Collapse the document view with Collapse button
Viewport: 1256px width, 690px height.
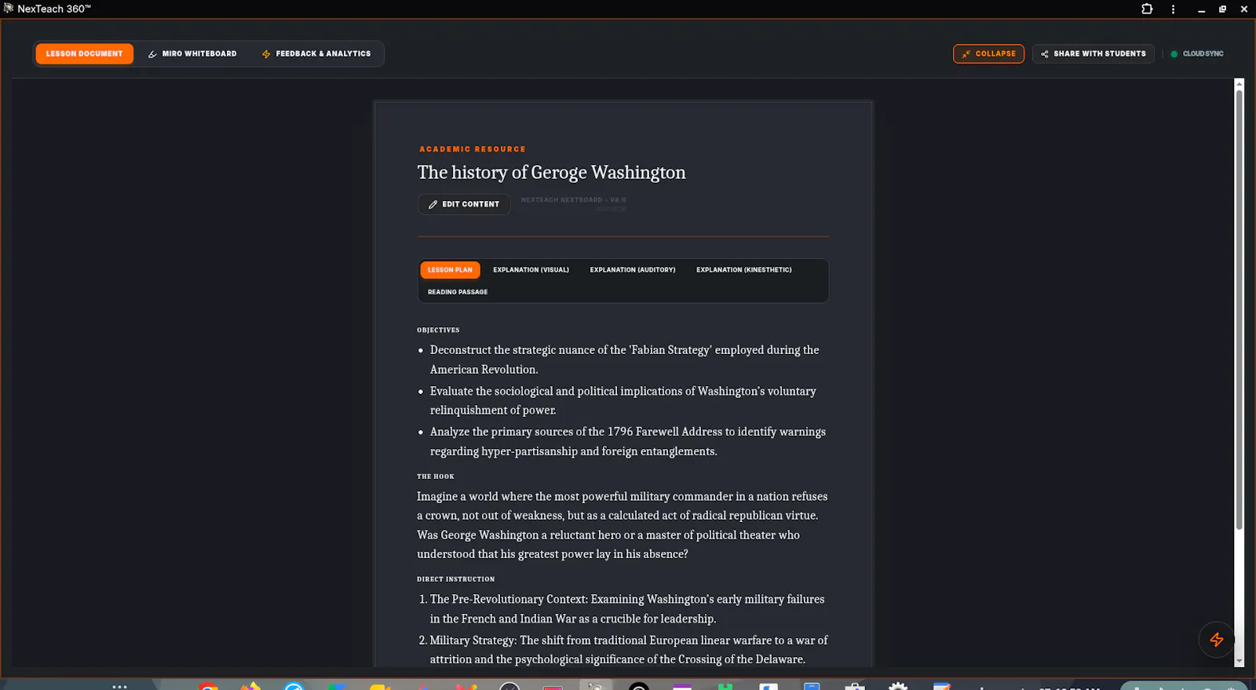click(x=988, y=53)
